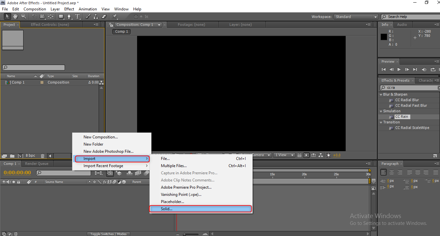Choose Placeholder... in the Import submenu
Screen dimensions: 440x236
pyautogui.click(x=201, y=202)
